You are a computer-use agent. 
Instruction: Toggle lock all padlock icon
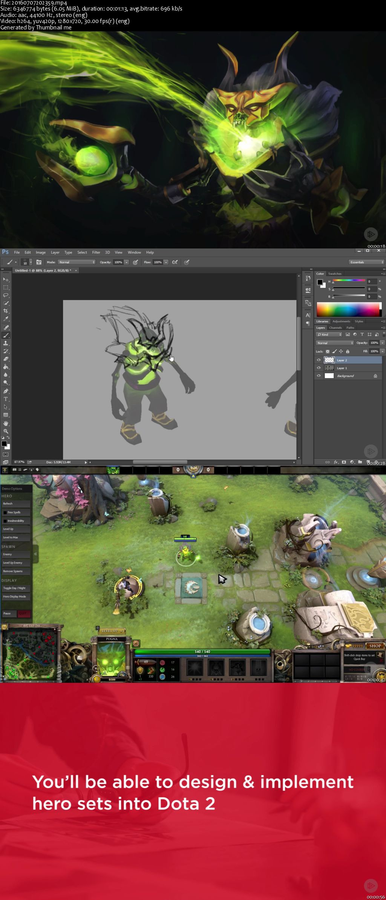tap(348, 351)
